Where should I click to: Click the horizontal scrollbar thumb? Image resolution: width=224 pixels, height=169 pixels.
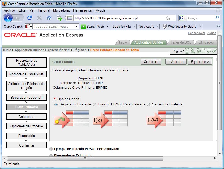click(85, 158)
